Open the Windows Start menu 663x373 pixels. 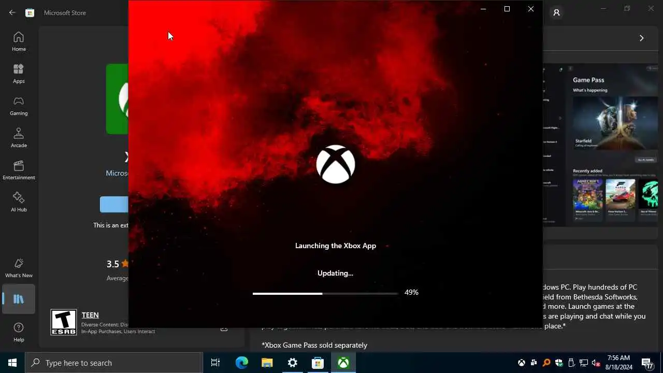tap(12, 363)
